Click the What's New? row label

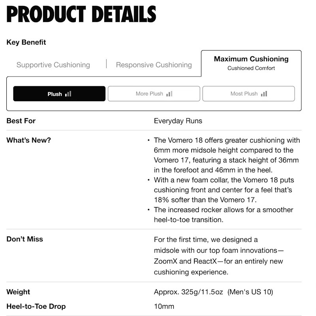pyautogui.click(x=28, y=140)
